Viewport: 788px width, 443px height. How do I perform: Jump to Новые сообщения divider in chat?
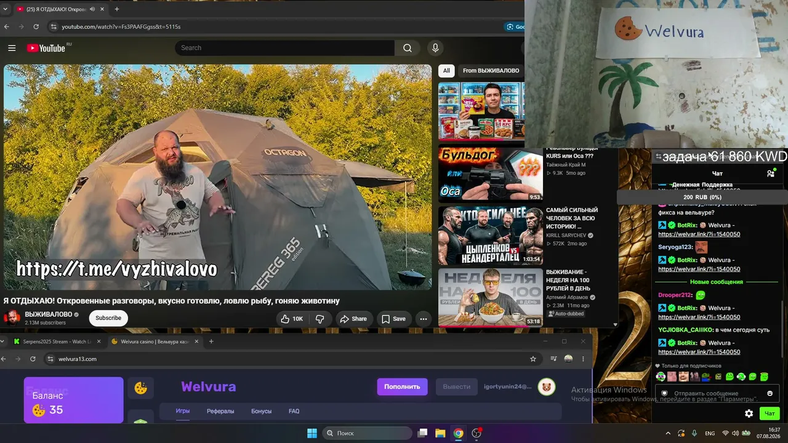[716, 282]
